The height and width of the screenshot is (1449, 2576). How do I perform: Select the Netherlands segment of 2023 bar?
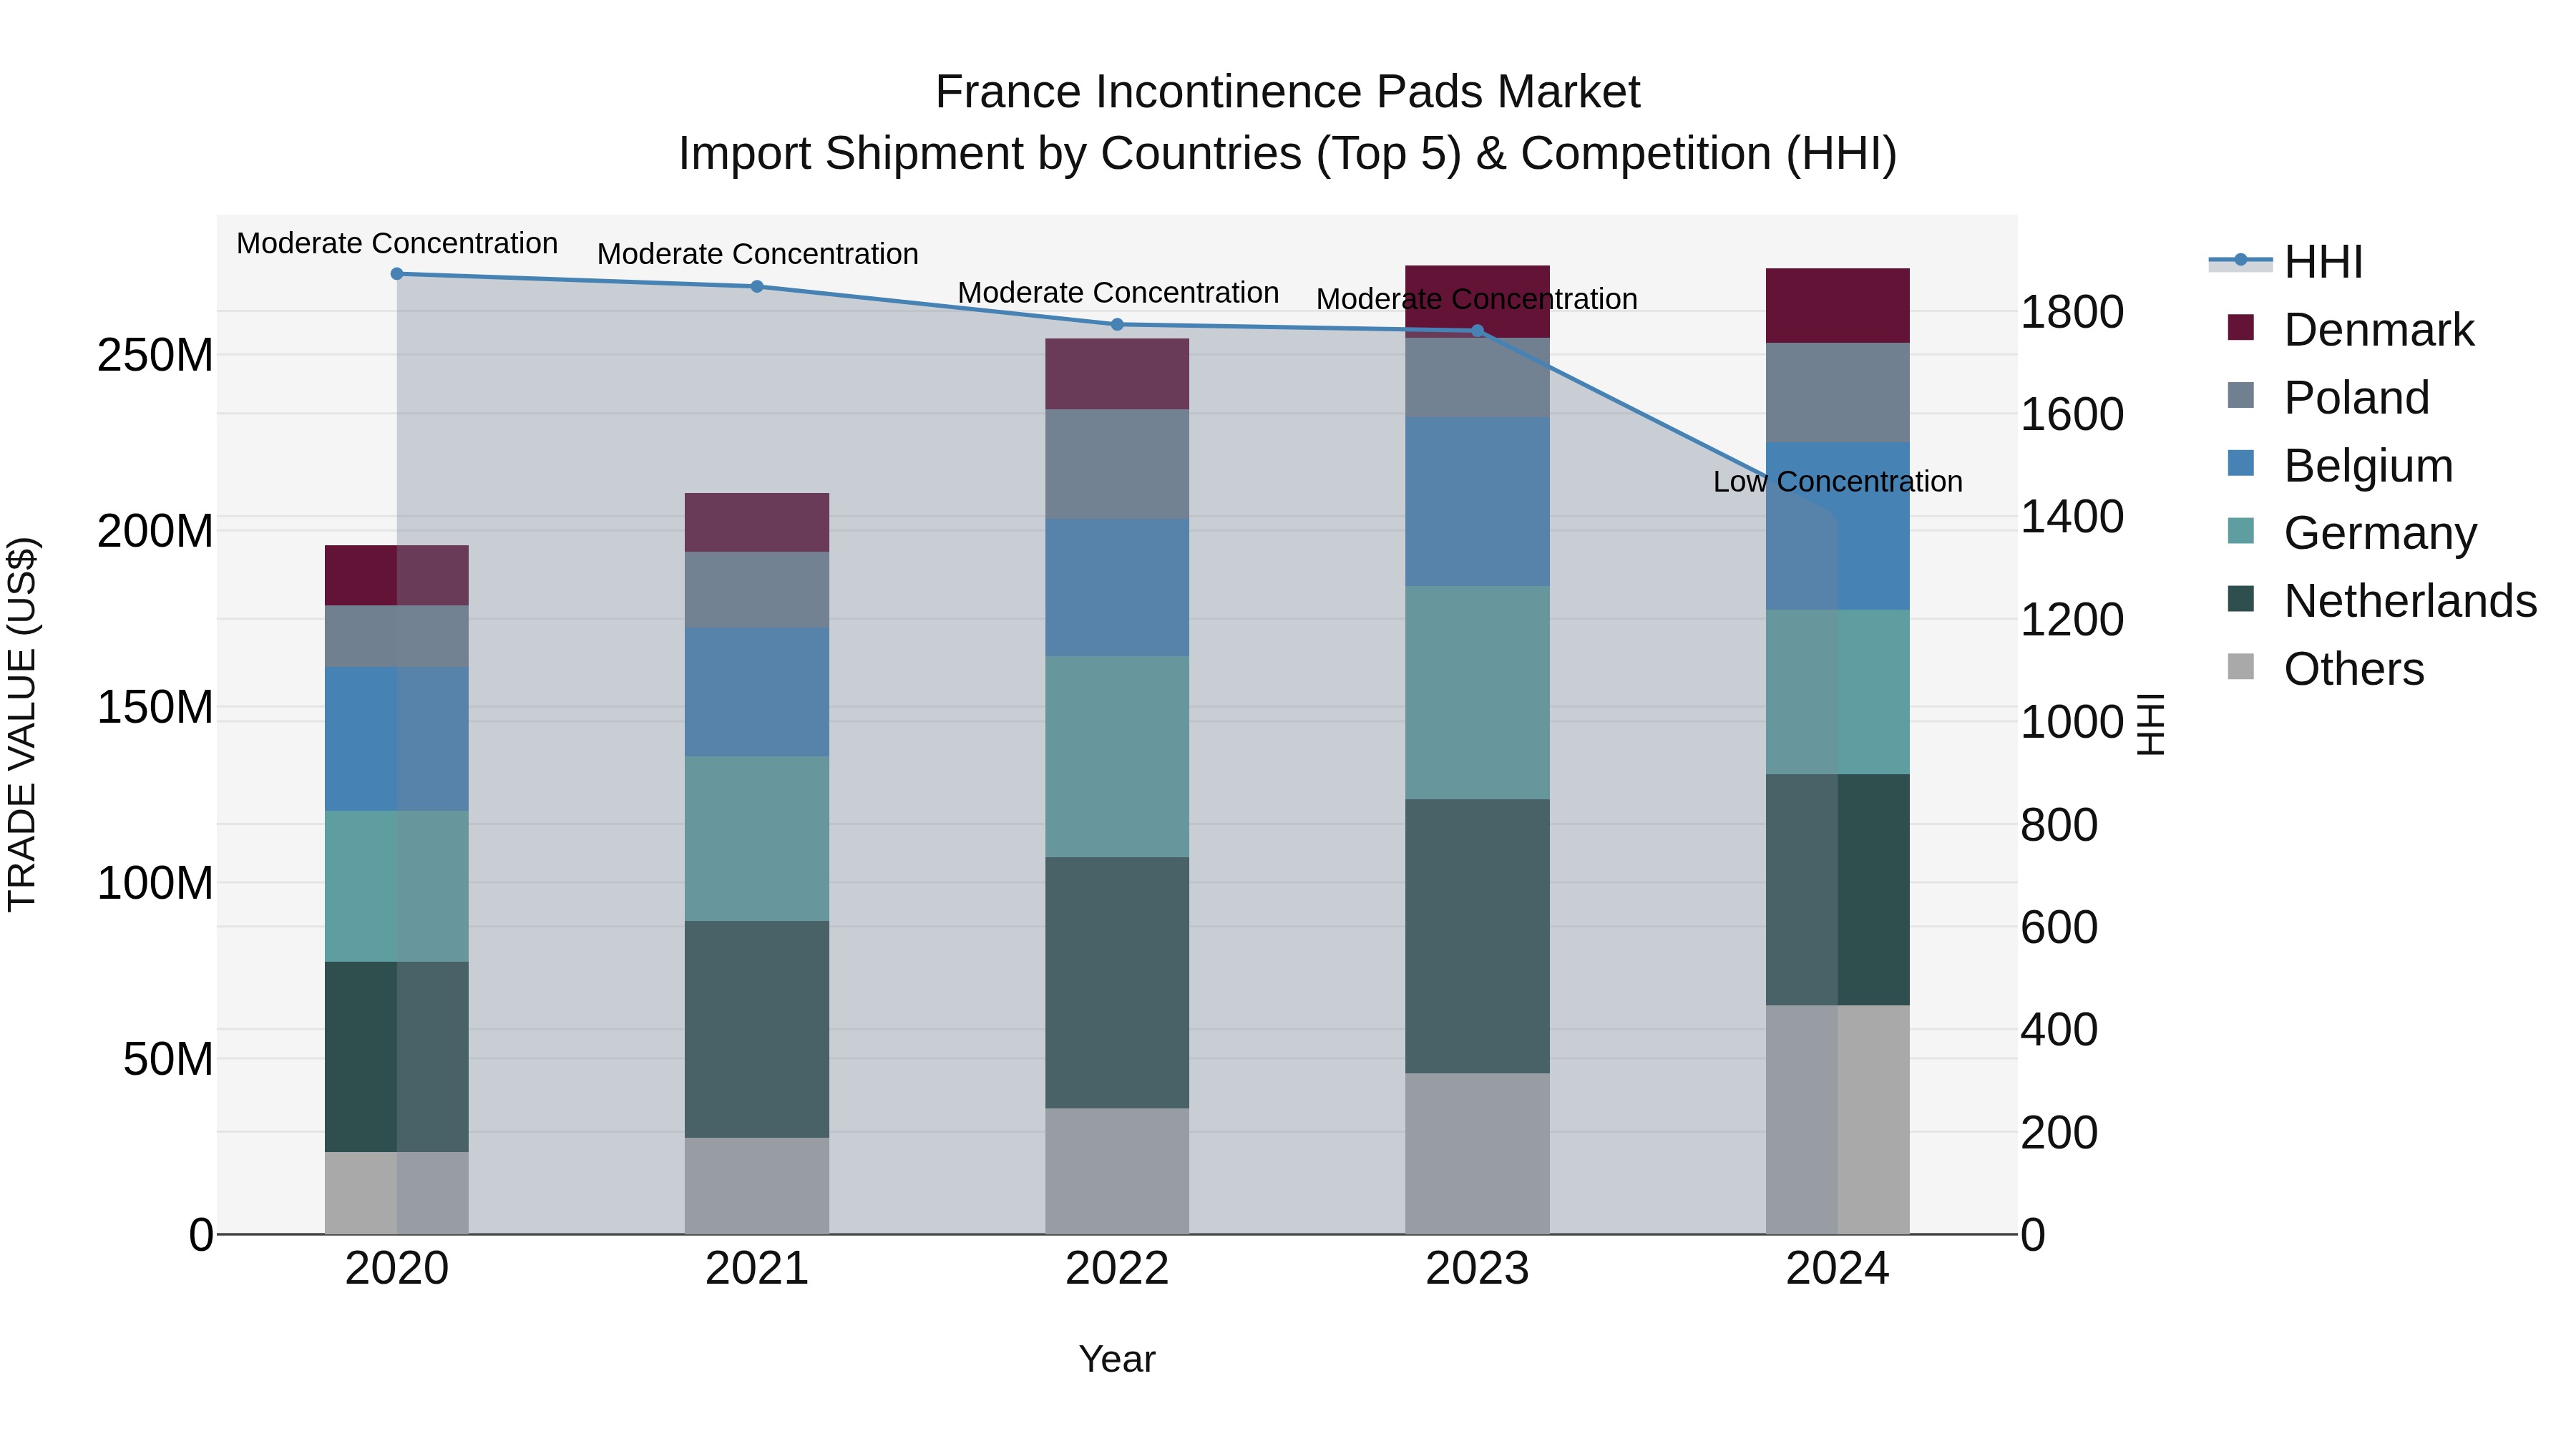(x=1478, y=937)
